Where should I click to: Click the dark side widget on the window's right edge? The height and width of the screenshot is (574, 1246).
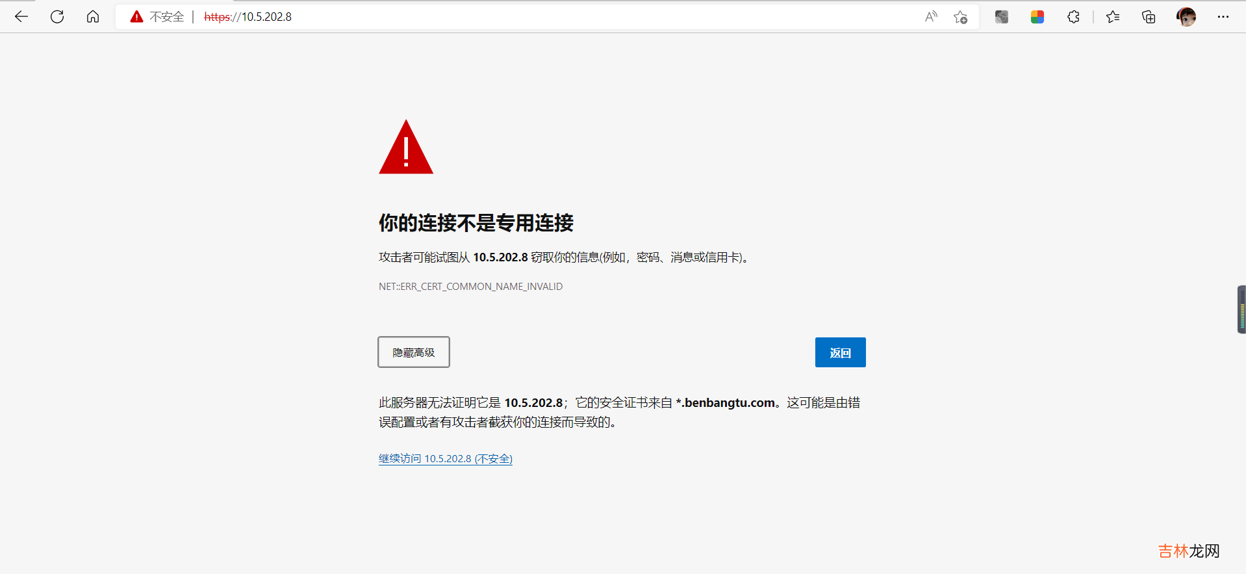tap(1241, 309)
